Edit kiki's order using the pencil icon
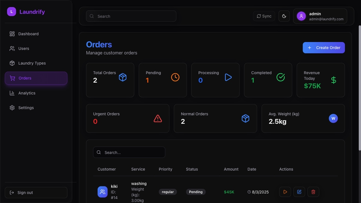This screenshot has width=361, height=203. tap(299, 192)
